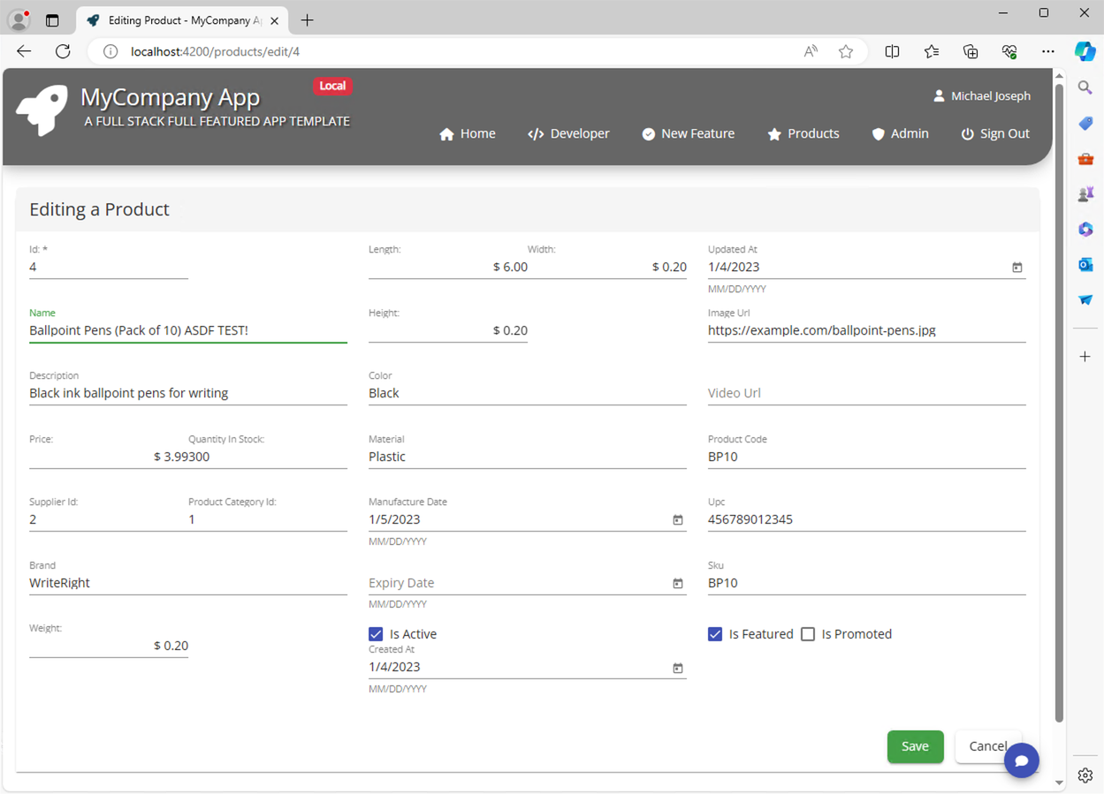Image resolution: width=1104 pixels, height=794 pixels.
Task: Open sidebar games chess icon
Action: click(x=1085, y=194)
